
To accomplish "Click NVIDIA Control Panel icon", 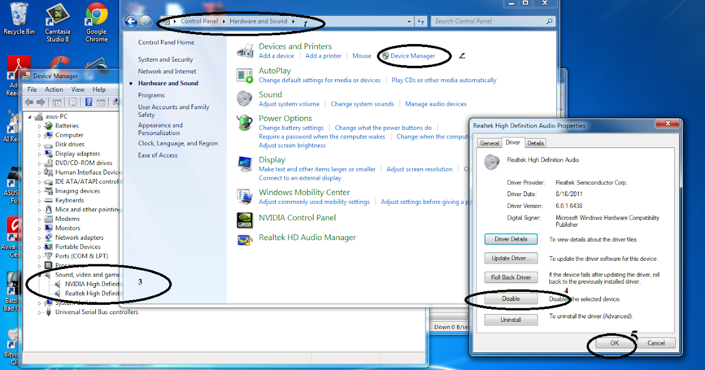I will (x=244, y=220).
